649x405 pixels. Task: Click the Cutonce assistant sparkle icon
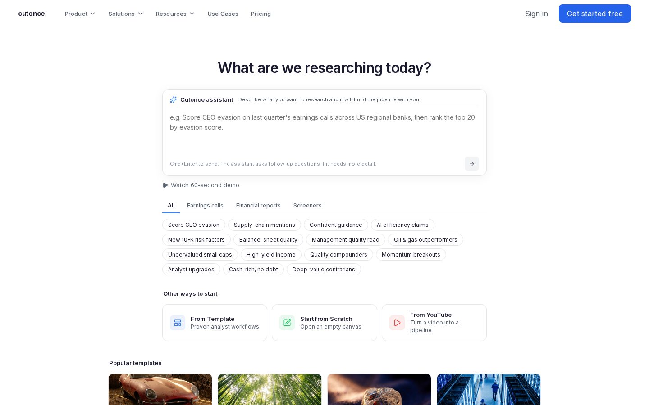174,99
